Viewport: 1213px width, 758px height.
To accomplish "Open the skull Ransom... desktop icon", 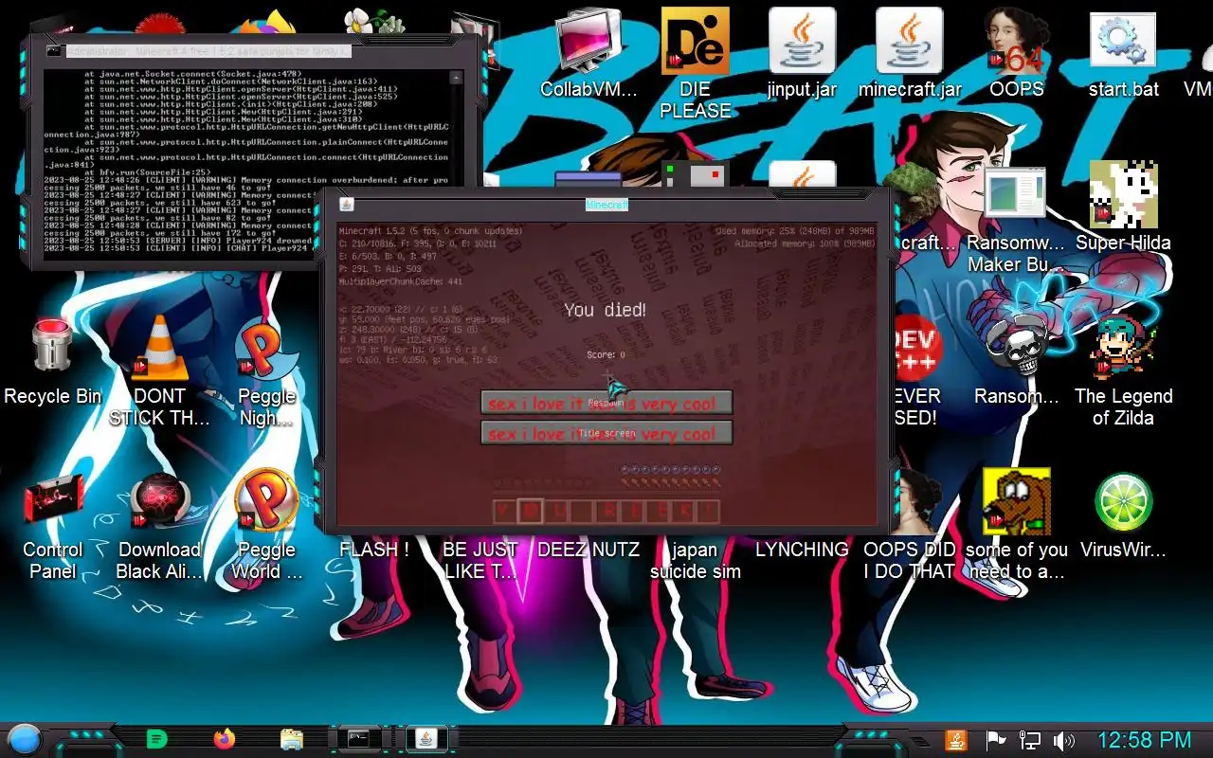I will tap(1017, 360).
